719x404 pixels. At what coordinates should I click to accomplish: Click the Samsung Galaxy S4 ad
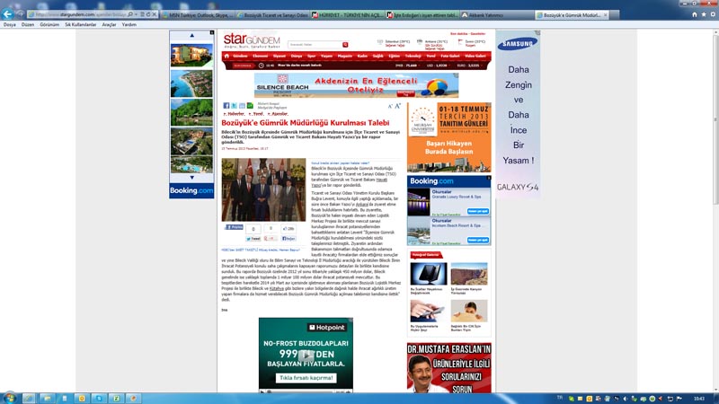pos(518,115)
